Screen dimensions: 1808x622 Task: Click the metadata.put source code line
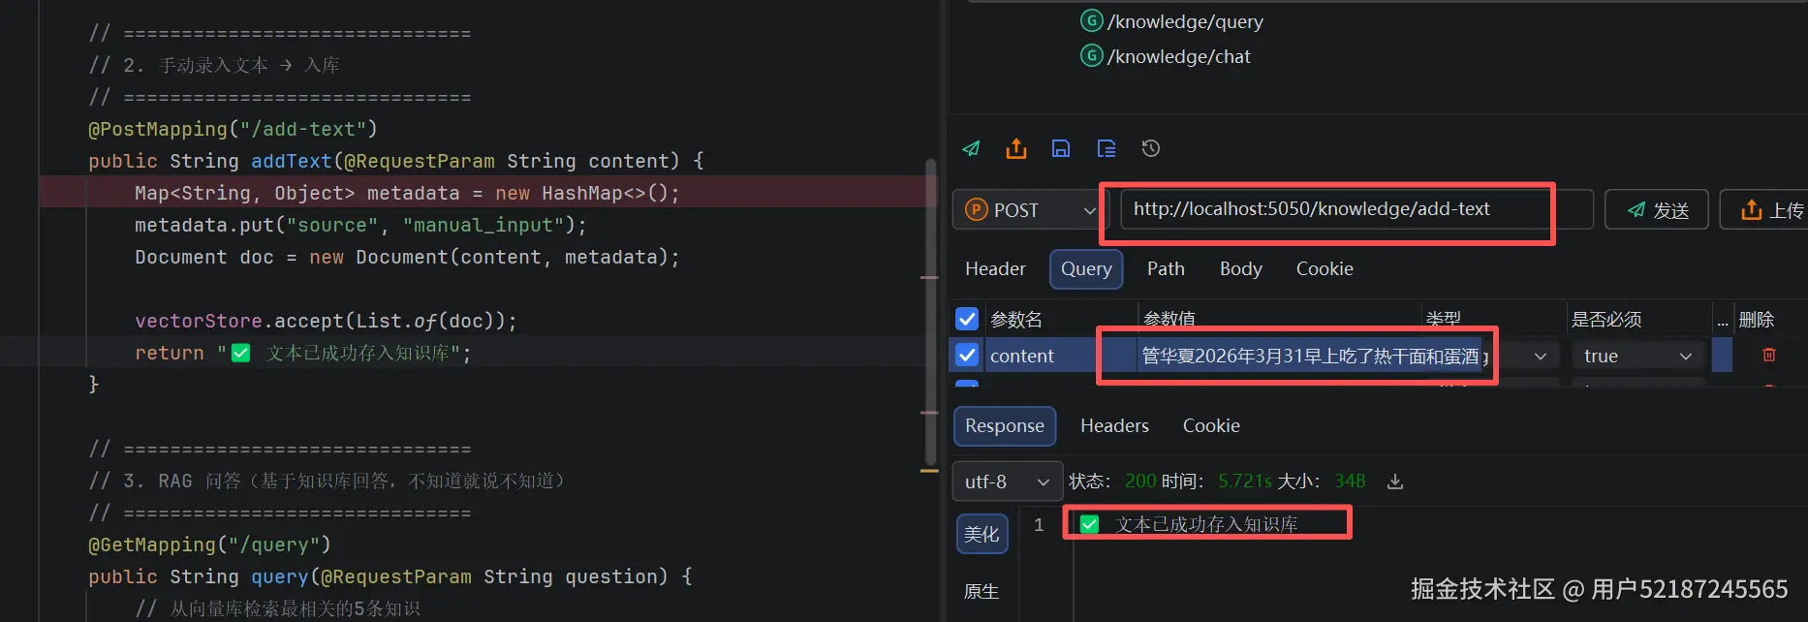pos(360,225)
